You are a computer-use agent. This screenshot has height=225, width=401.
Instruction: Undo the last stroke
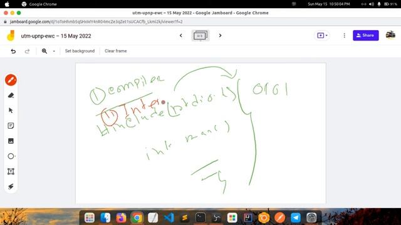(13, 51)
